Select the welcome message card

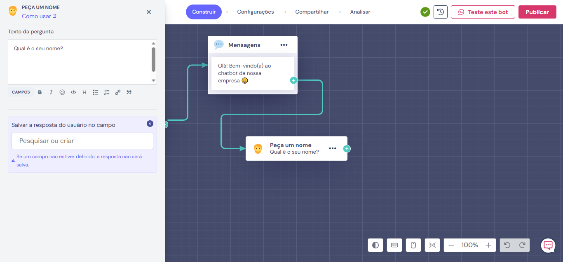coord(253,73)
